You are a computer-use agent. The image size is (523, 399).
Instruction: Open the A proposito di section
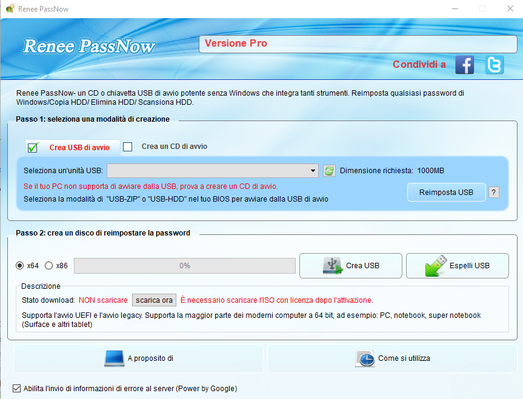(138, 358)
